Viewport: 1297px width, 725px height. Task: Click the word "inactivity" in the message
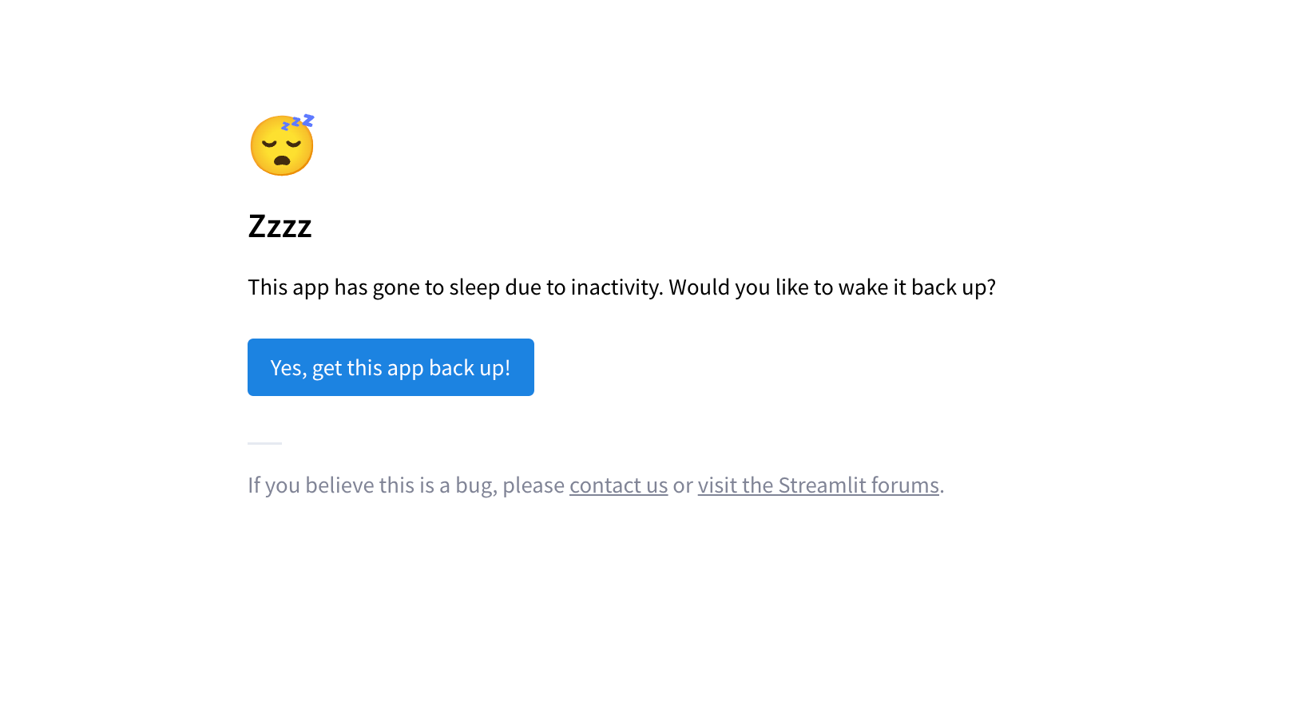pos(616,287)
